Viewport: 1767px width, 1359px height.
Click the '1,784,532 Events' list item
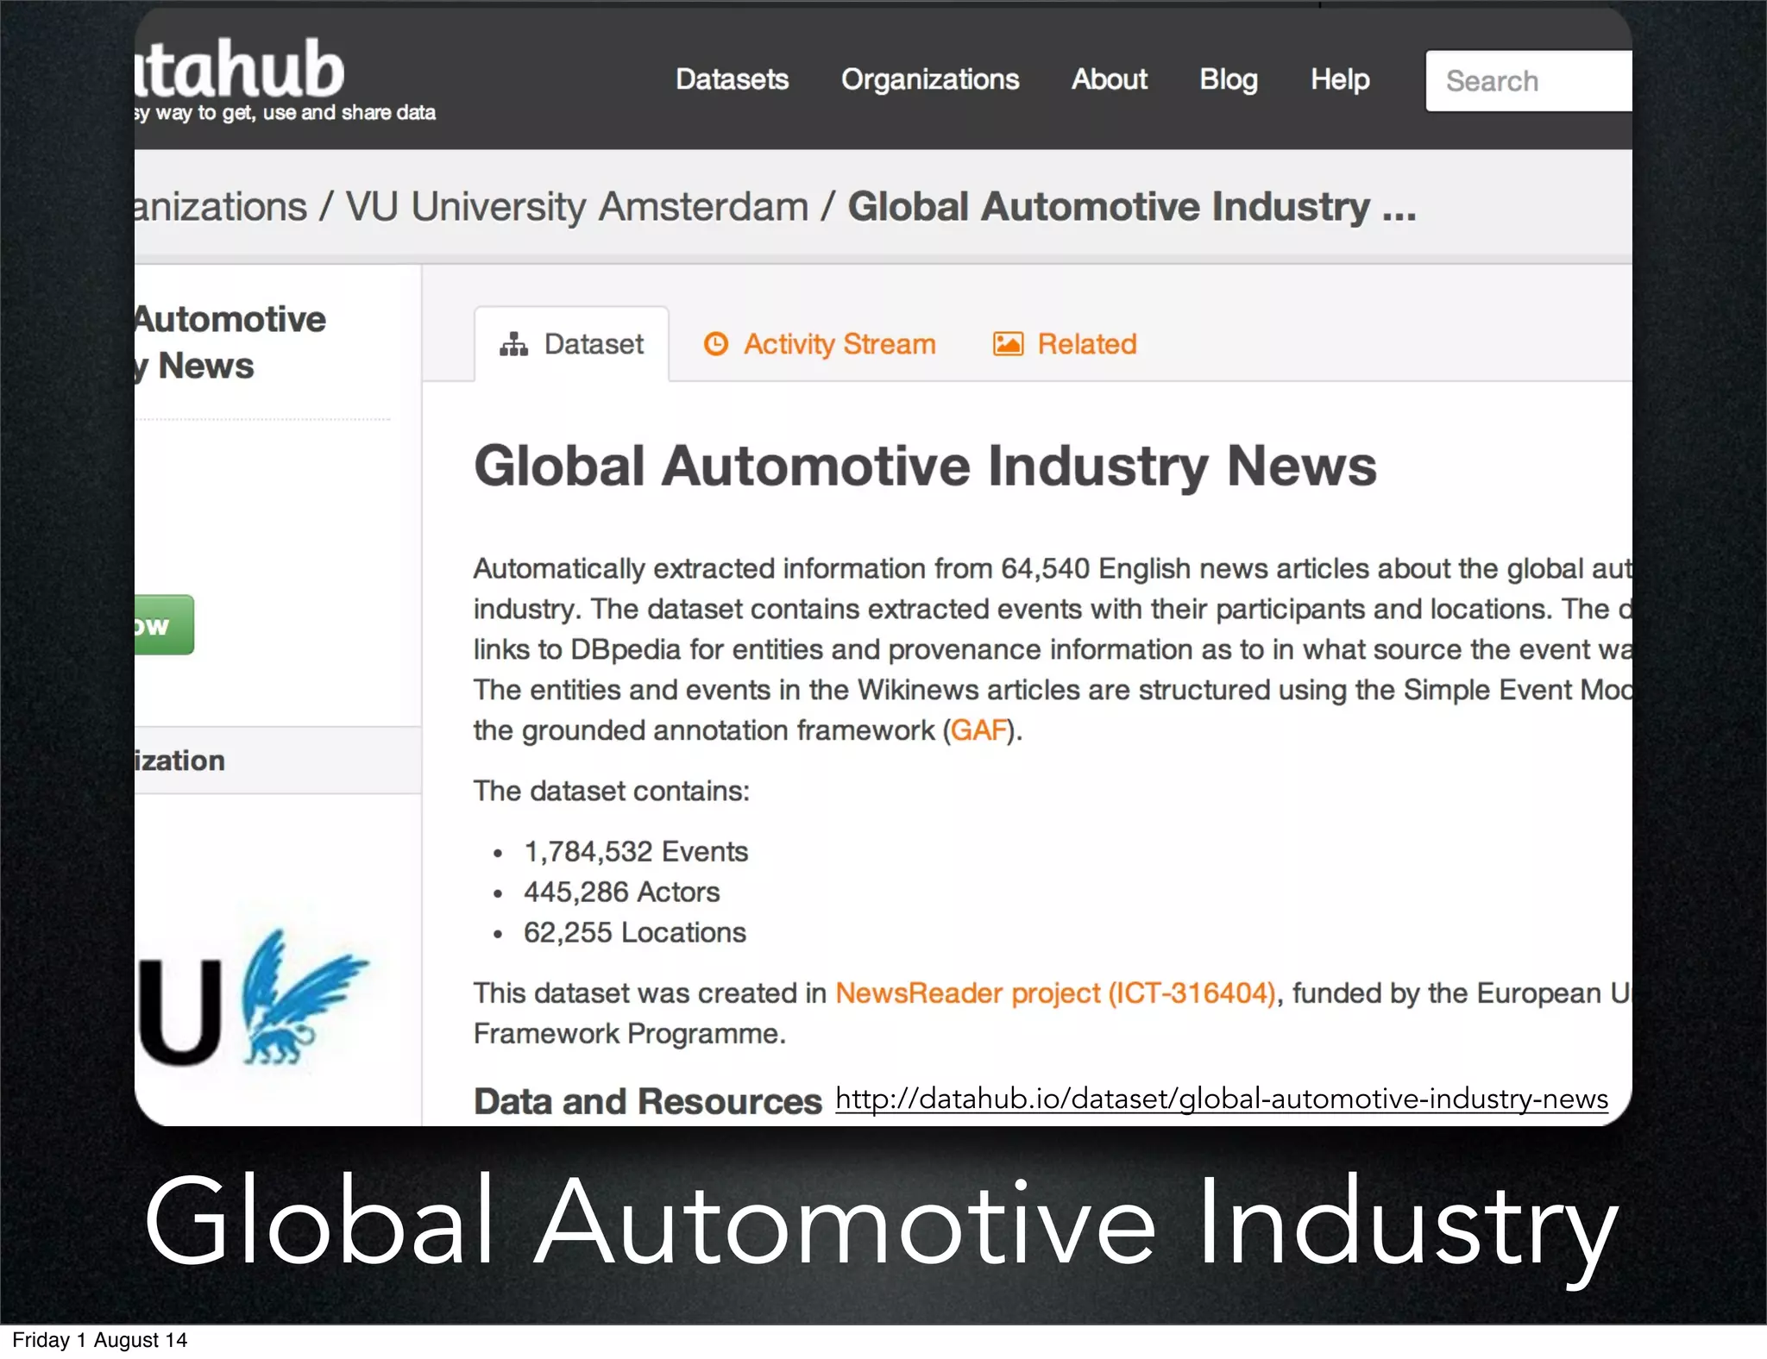(636, 852)
